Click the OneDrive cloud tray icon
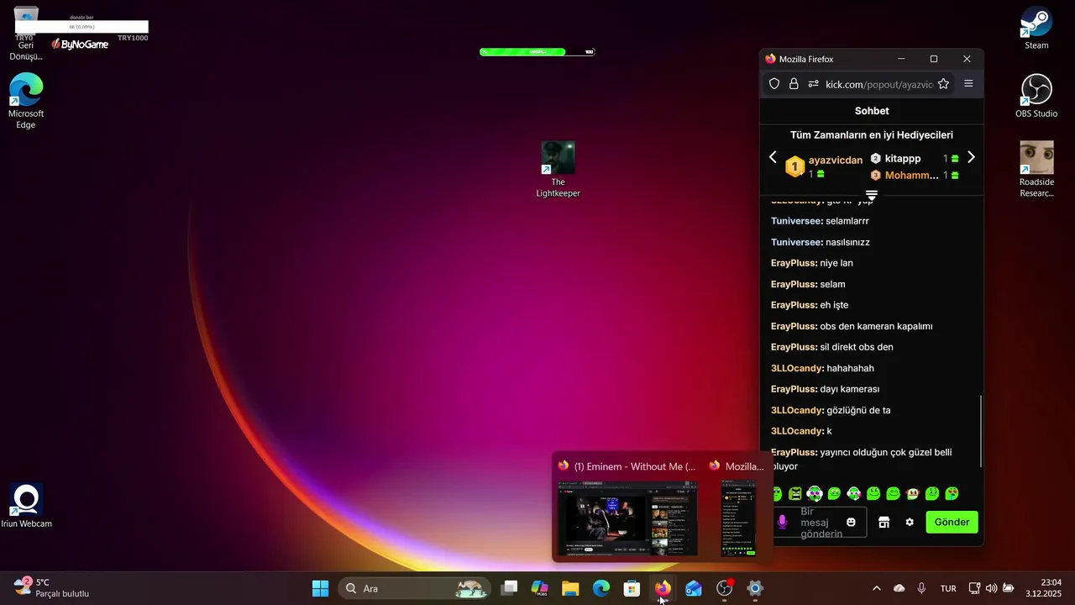The width and height of the screenshot is (1075, 605). (x=899, y=588)
